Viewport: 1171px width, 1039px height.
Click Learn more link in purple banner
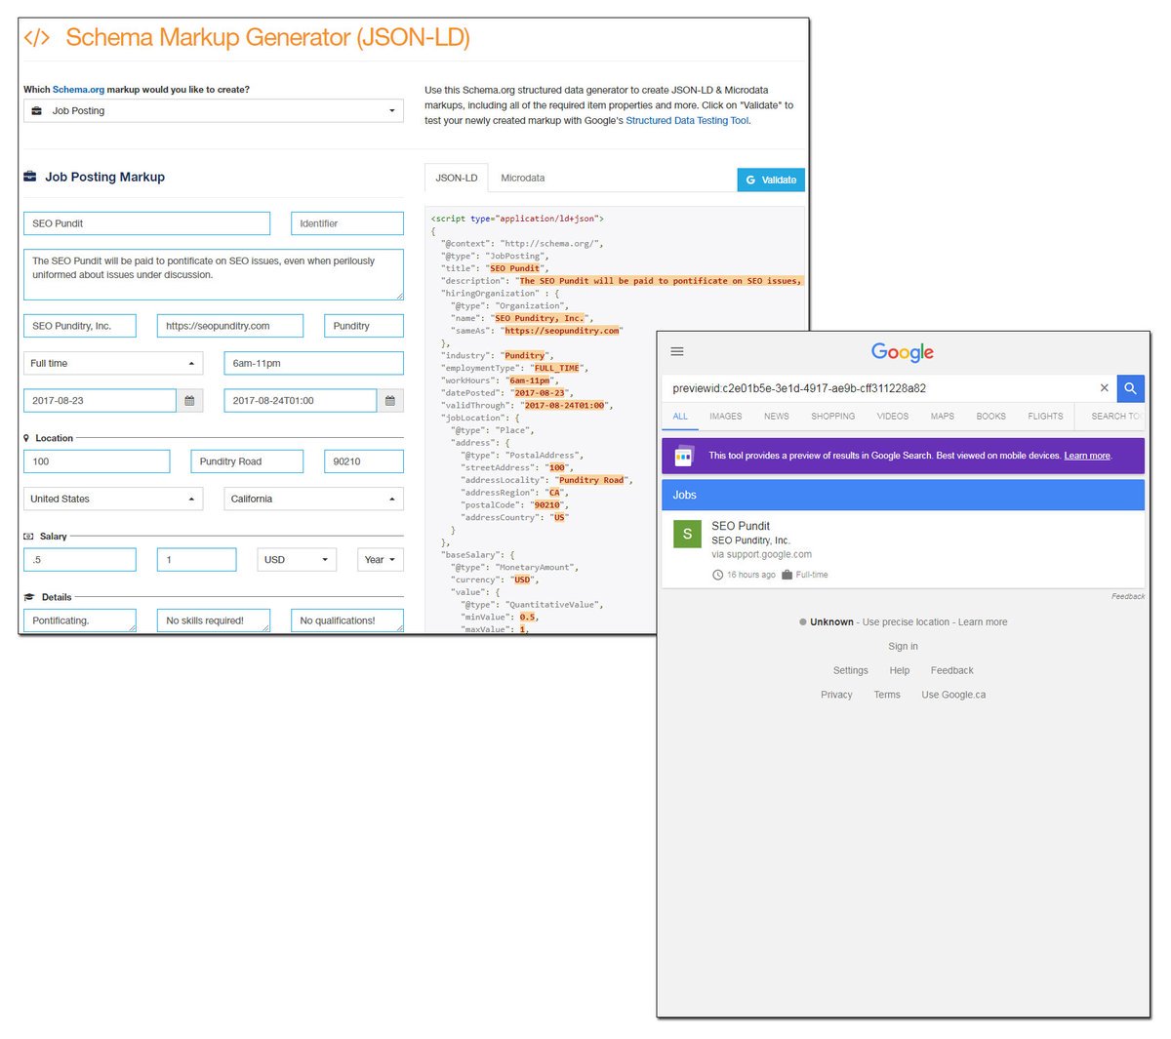click(1087, 456)
